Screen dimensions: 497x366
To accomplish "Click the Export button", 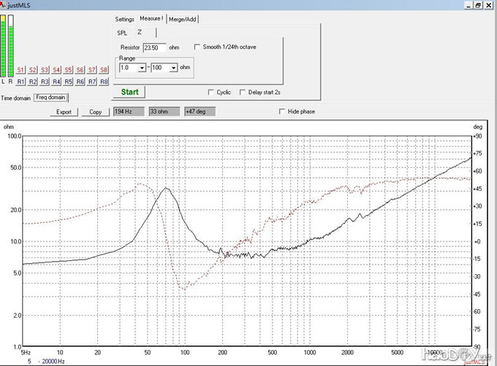I will [x=64, y=112].
